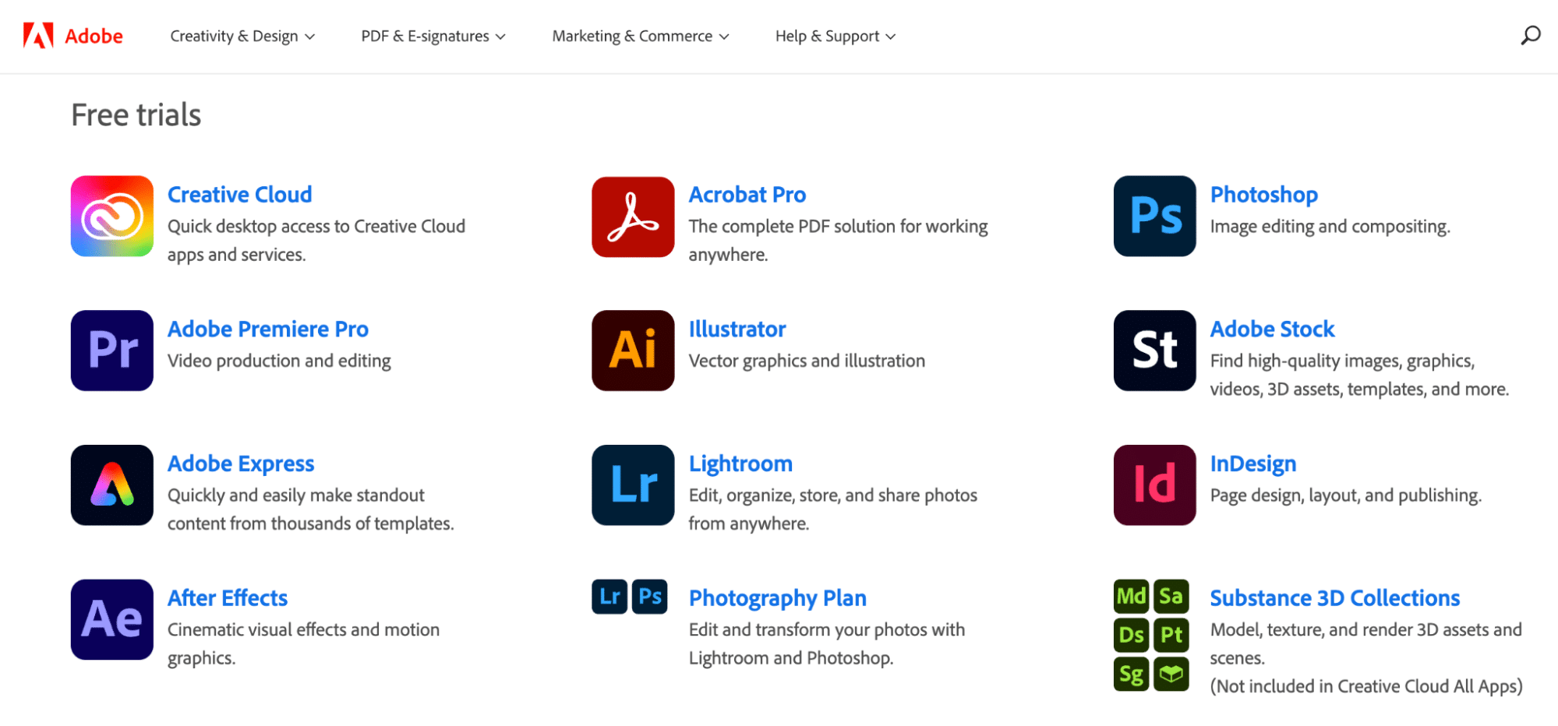The width and height of the screenshot is (1558, 726).
Task: Click the Creative Cloud rainbow app icon
Action: click(x=111, y=216)
